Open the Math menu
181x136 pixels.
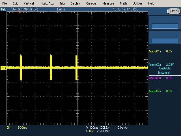[123, 3]
